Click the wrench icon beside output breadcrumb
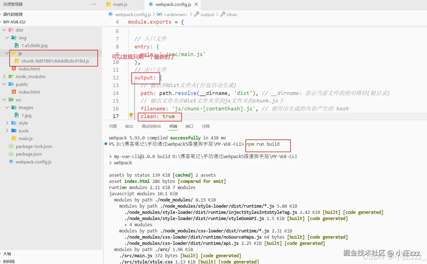This screenshot has height=264, width=427. tap(197, 14)
